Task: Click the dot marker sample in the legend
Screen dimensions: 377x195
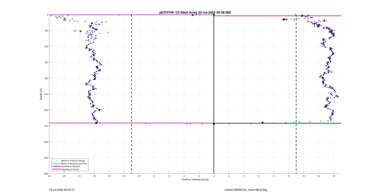Action: point(56,161)
